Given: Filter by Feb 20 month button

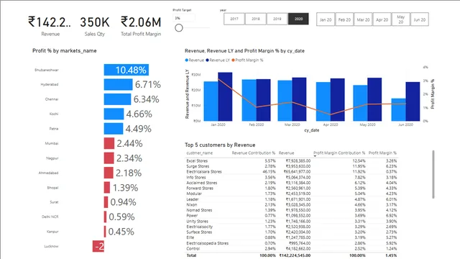Looking at the screenshot, I should point(344,19).
